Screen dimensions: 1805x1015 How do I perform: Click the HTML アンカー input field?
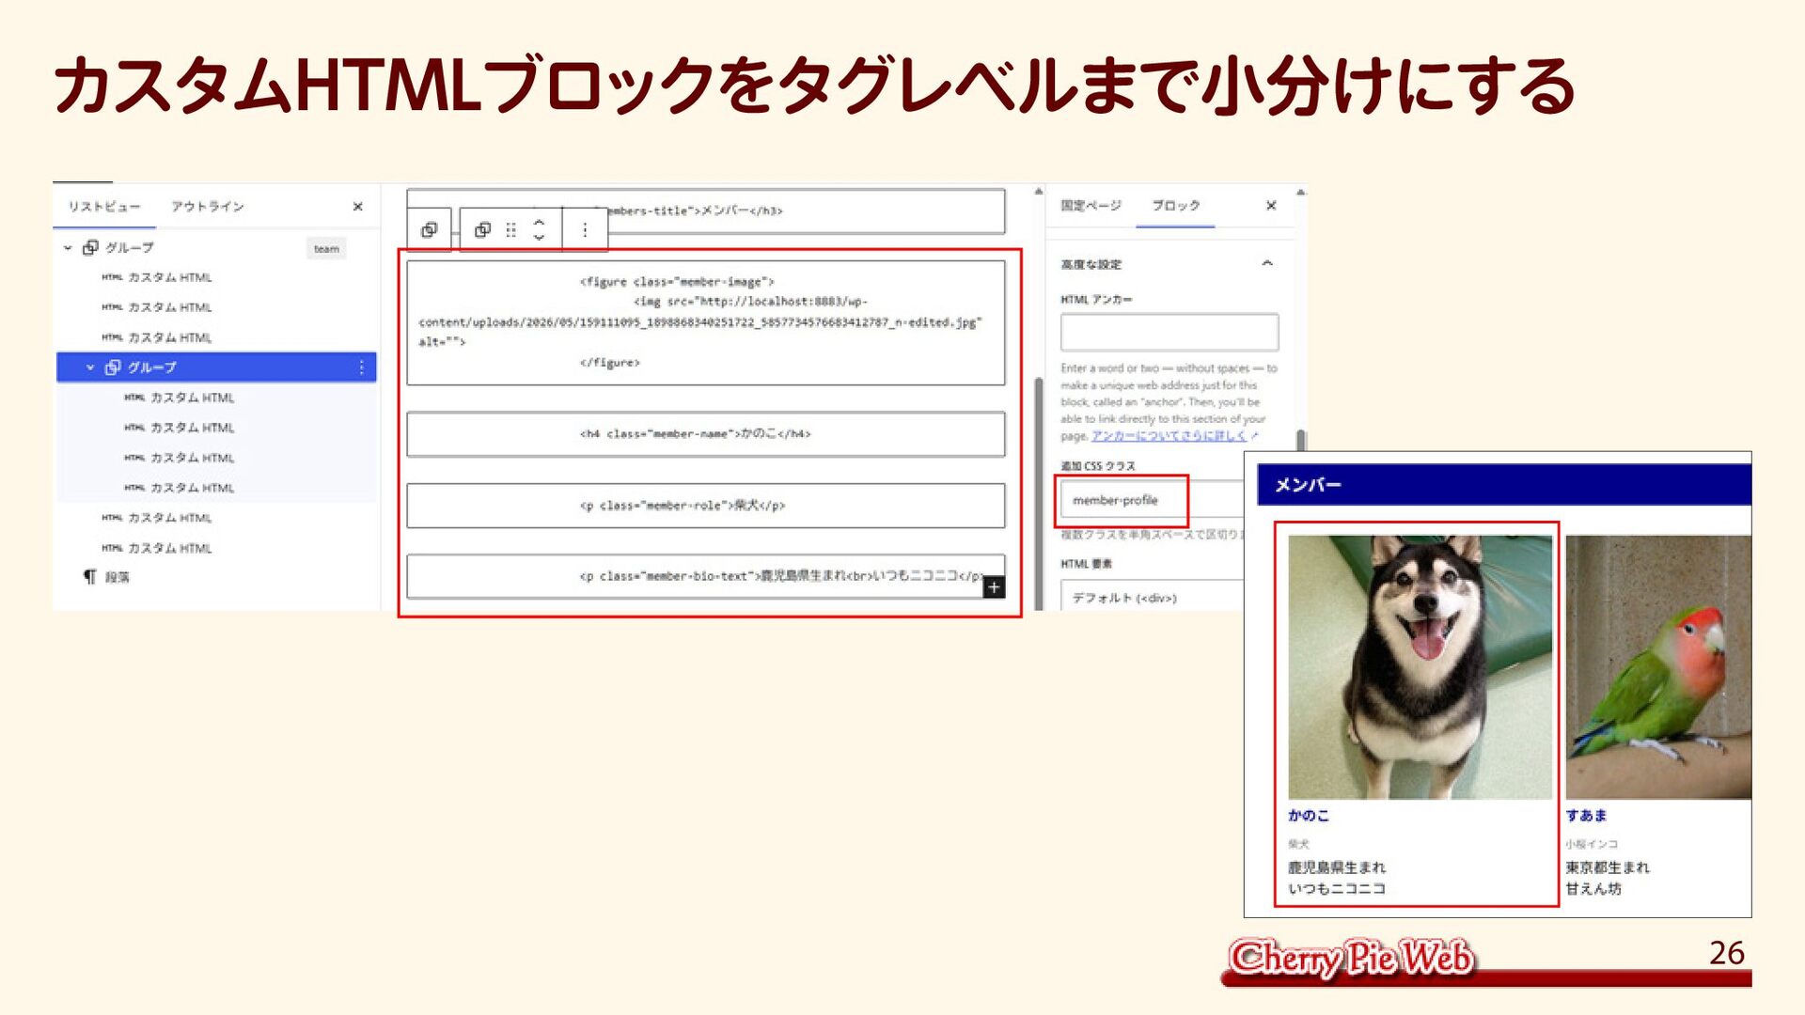(1169, 333)
